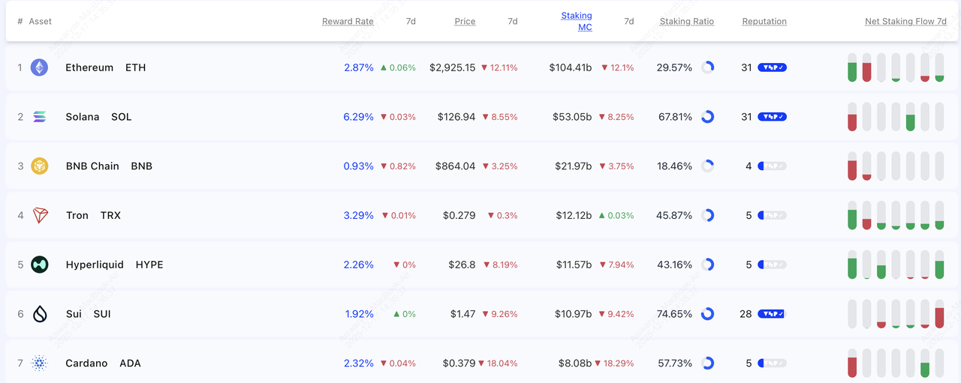Click Ethereum's staking ratio ring icon
The width and height of the screenshot is (961, 383).
(x=707, y=67)
